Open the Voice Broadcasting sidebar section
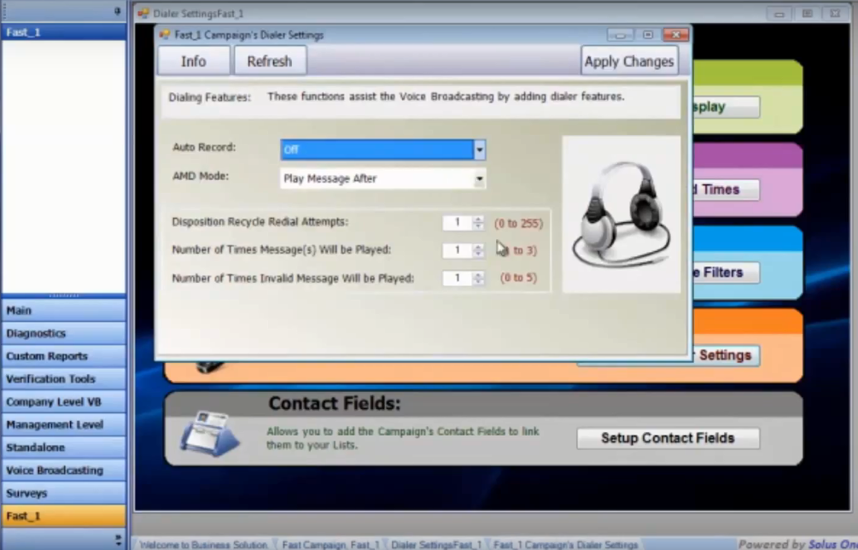Image resolution: width=858 pixels, height=550 pixels. [64, 470]
